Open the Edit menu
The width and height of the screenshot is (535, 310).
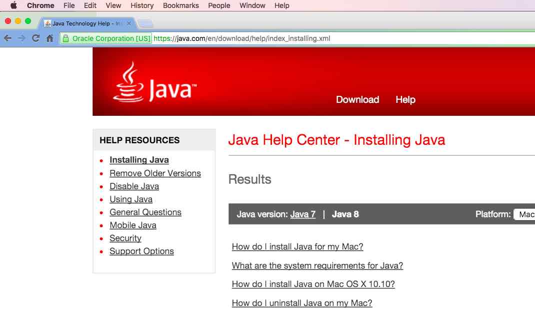90,5
